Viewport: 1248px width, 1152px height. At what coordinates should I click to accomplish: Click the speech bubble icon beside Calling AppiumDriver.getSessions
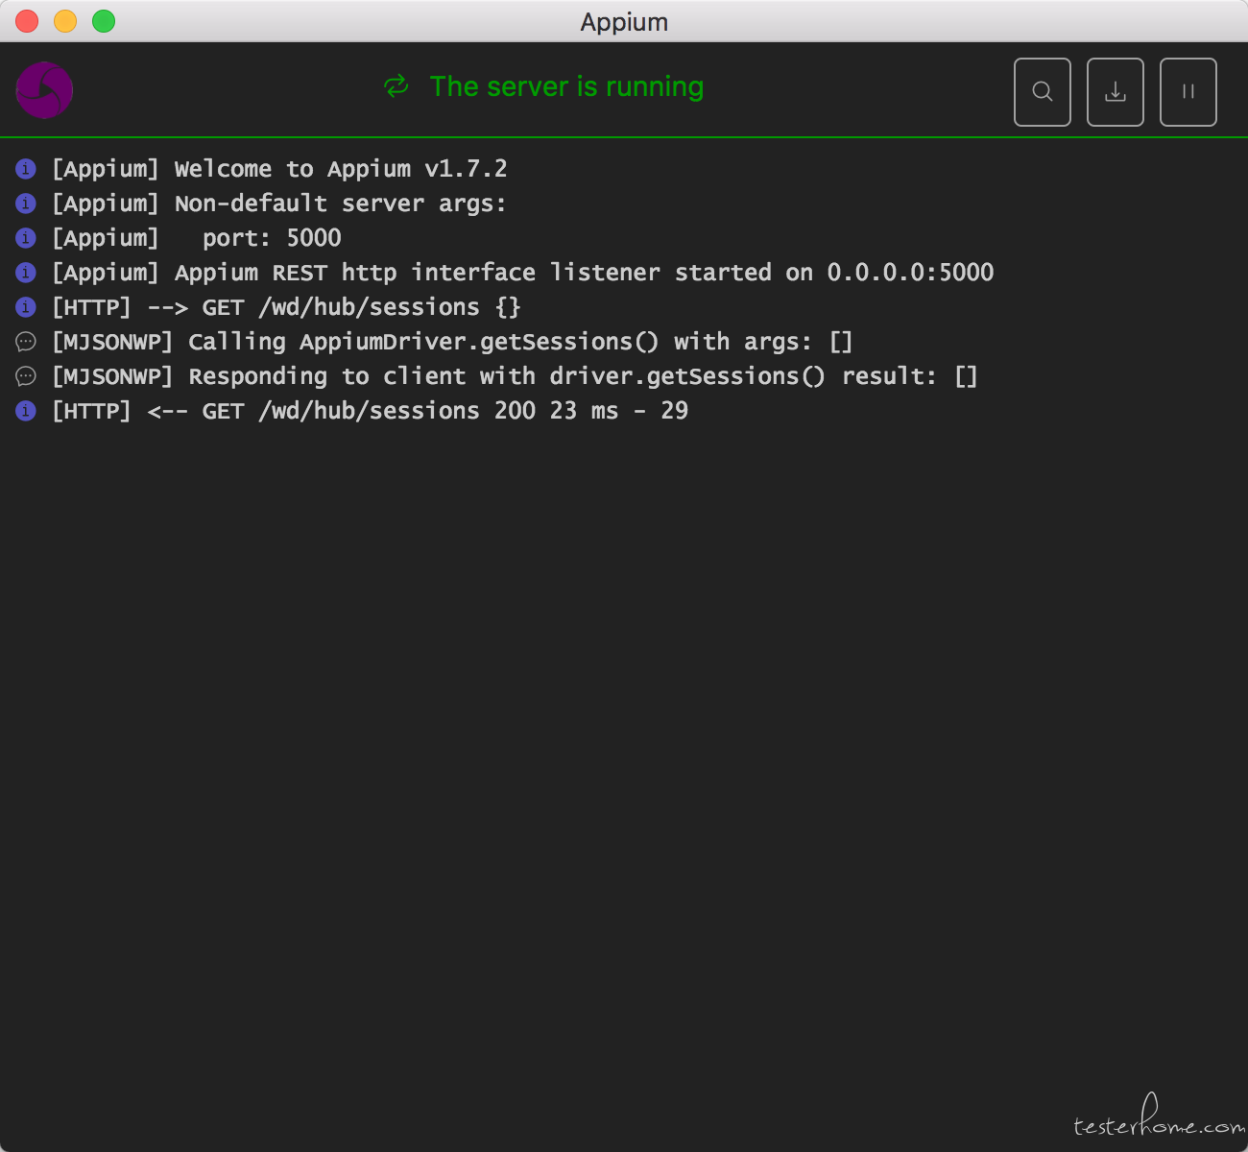26,342
